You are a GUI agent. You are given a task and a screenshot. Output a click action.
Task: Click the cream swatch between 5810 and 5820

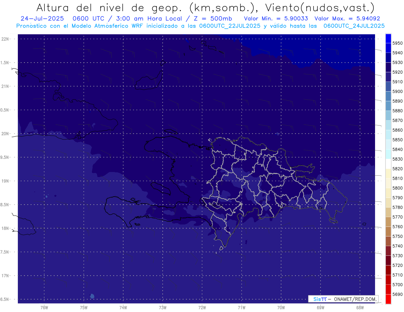click(x=388, y=173)
